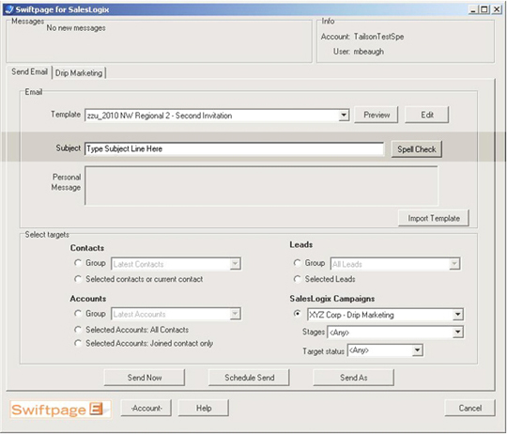
Task: Click the Spell Check button
Action: (417, 149)
